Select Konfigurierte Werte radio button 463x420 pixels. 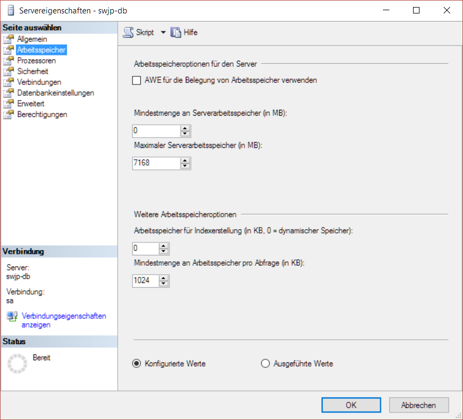point(136,364)
